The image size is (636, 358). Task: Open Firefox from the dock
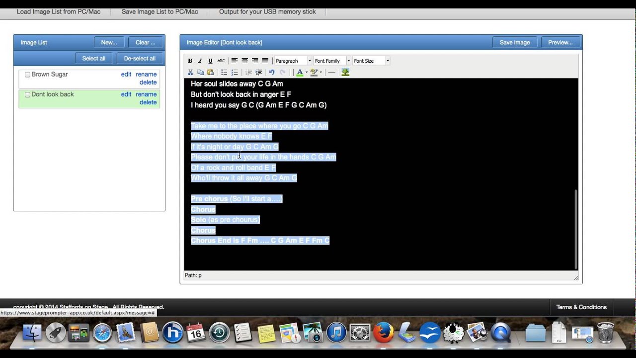383,333
